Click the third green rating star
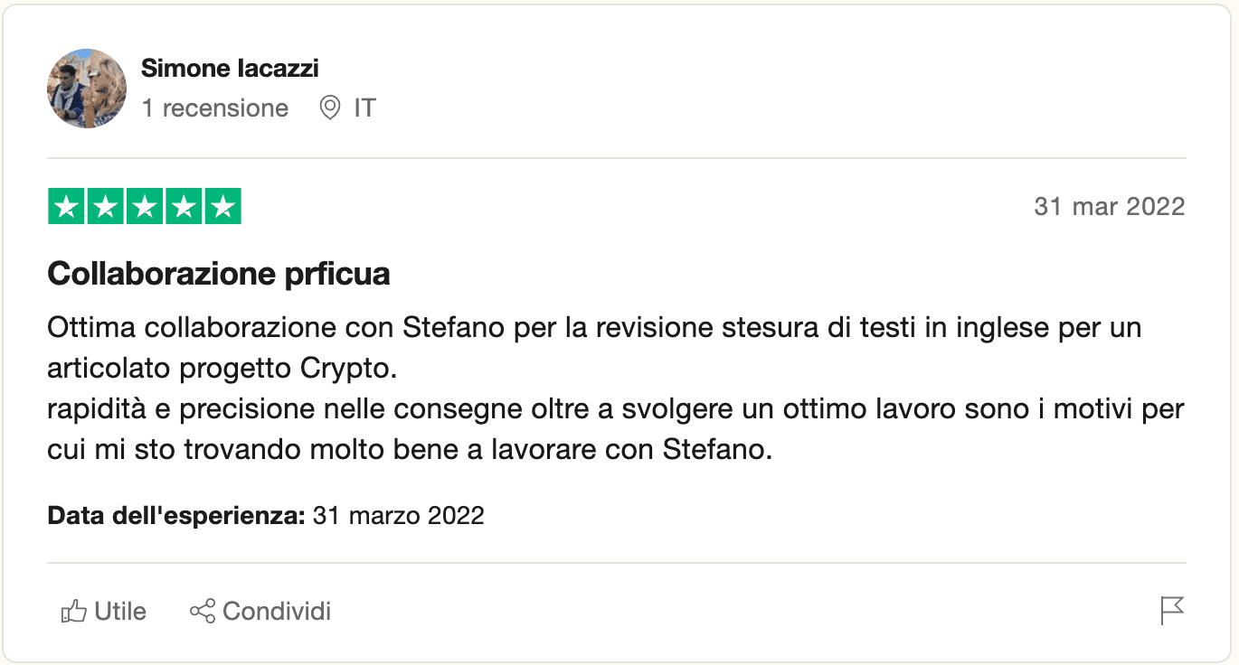Screen dimensions: 1239x665 (x=145, y=206)
